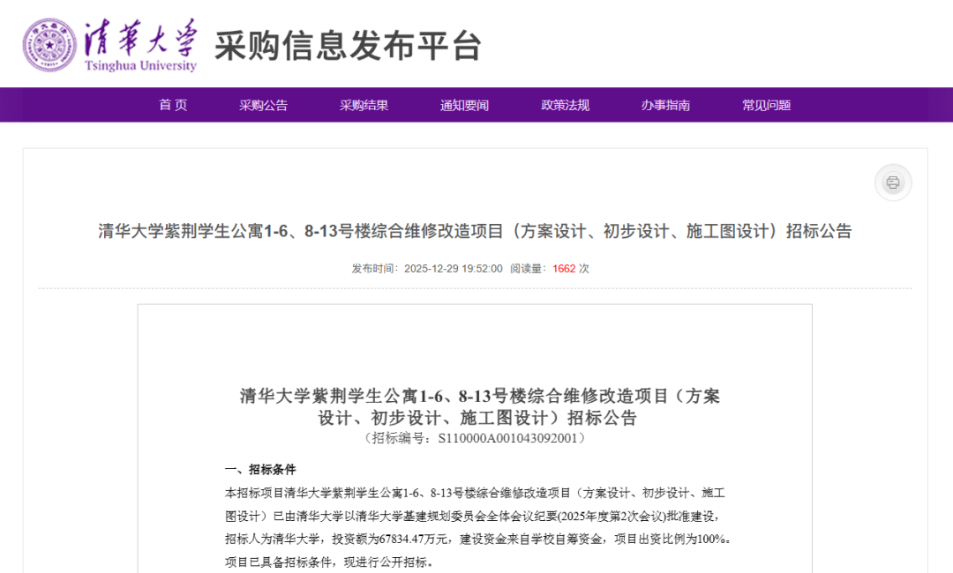Go to the 政策法规 page
This screenshot has width=953, height=573.
[565, 104]
